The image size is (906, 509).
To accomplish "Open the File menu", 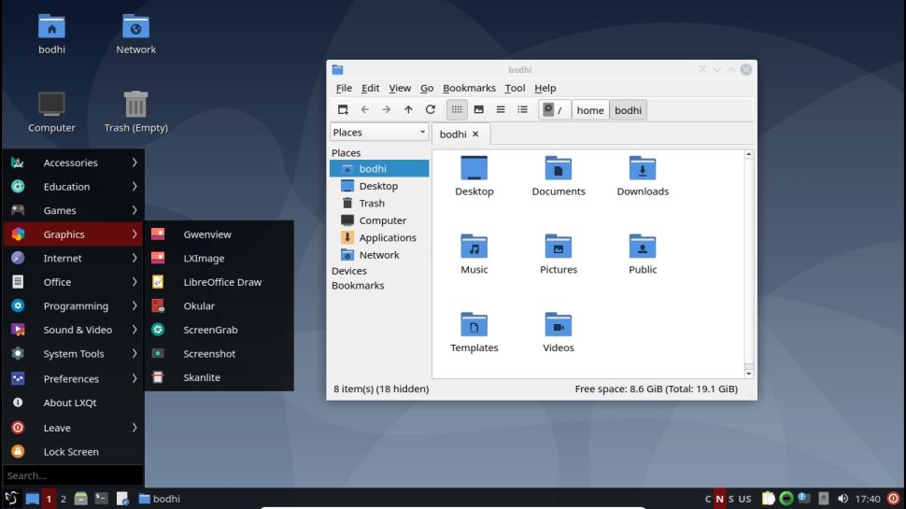I will point(344,88).
